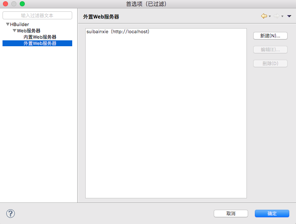This screenshot has width=296, height=224.
Task: Select the HBuilder tree item
Action: tap(20, 24)
